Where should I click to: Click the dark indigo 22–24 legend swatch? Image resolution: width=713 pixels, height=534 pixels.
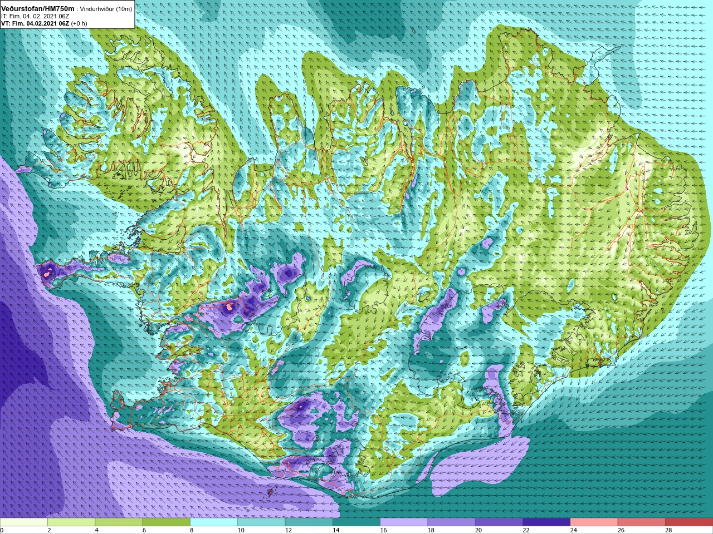pyautogui.click(x=546, y=522)
